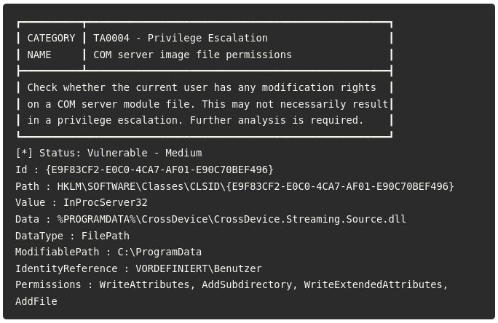498x323 pixels.
Task: Click the line 'on a COM server module file'
Action: pyautogui.click(x=207, y=104)
